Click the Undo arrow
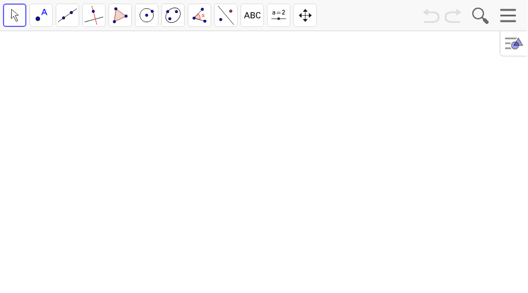Image resolution: width=528 pixels, height=293 pixels. (431, 16)
